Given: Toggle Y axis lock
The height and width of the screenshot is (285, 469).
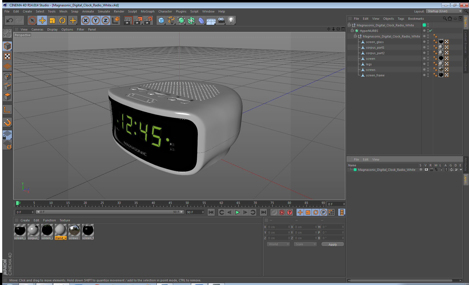Looking at the screenshot, I should click(96, 20).
